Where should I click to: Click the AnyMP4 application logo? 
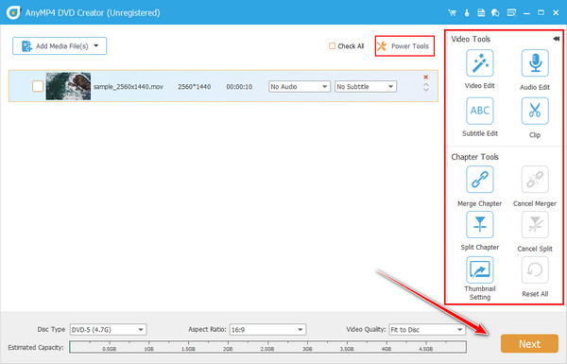(x=13, y=12)
